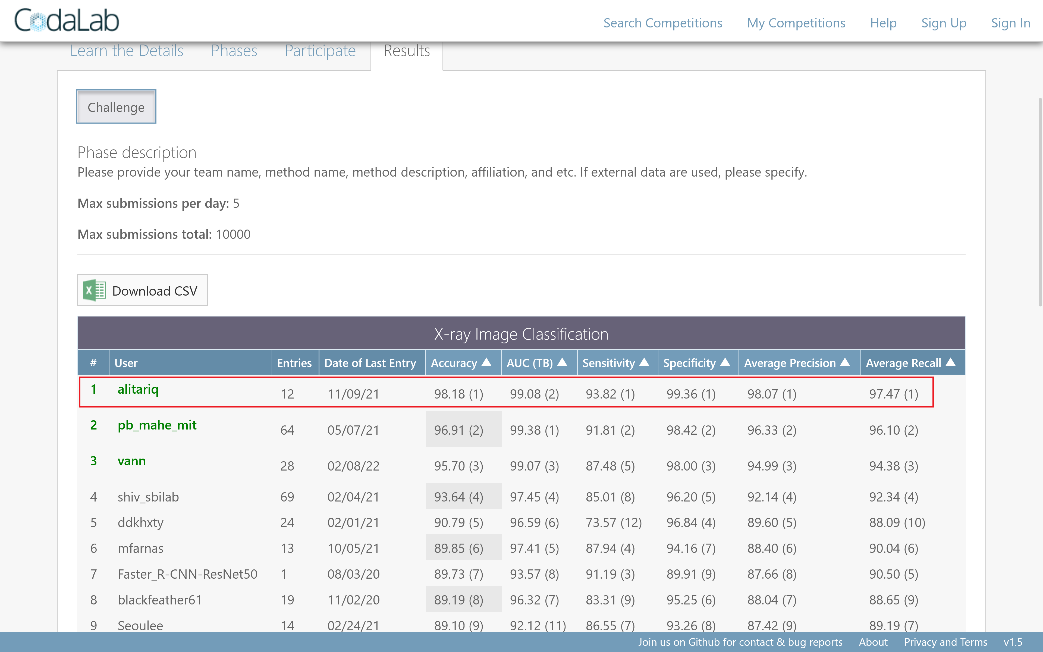The height and width of the screenshot is (652, 1043).
Task: Click the page vertical scrollbar
Action: [1039, 203]
